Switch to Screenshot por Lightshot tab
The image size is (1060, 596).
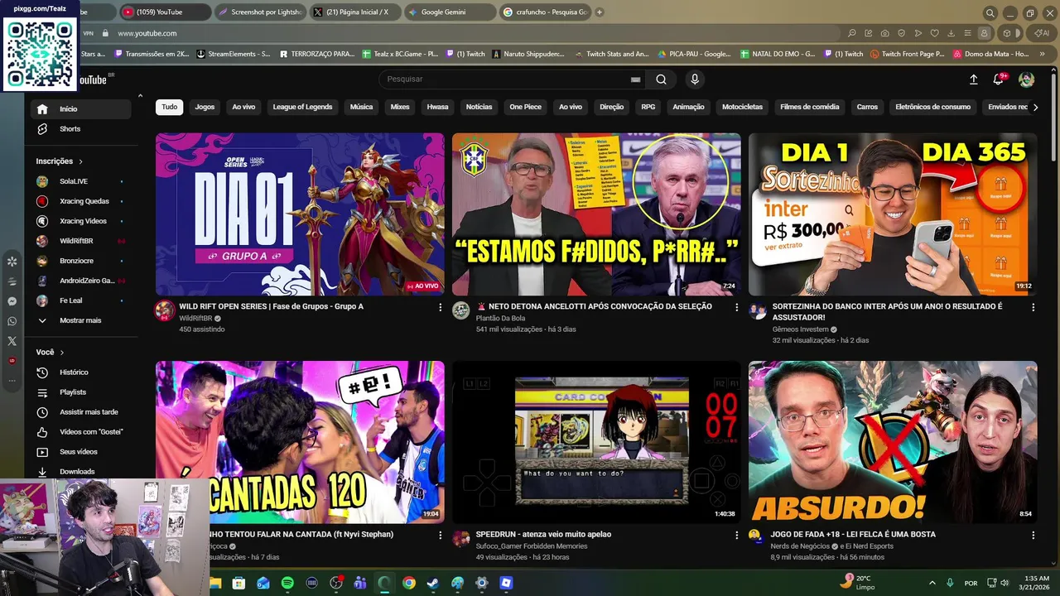click(x=260, y=12)
